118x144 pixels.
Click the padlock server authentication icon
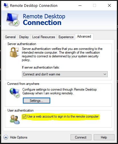(x=15, y=52)
